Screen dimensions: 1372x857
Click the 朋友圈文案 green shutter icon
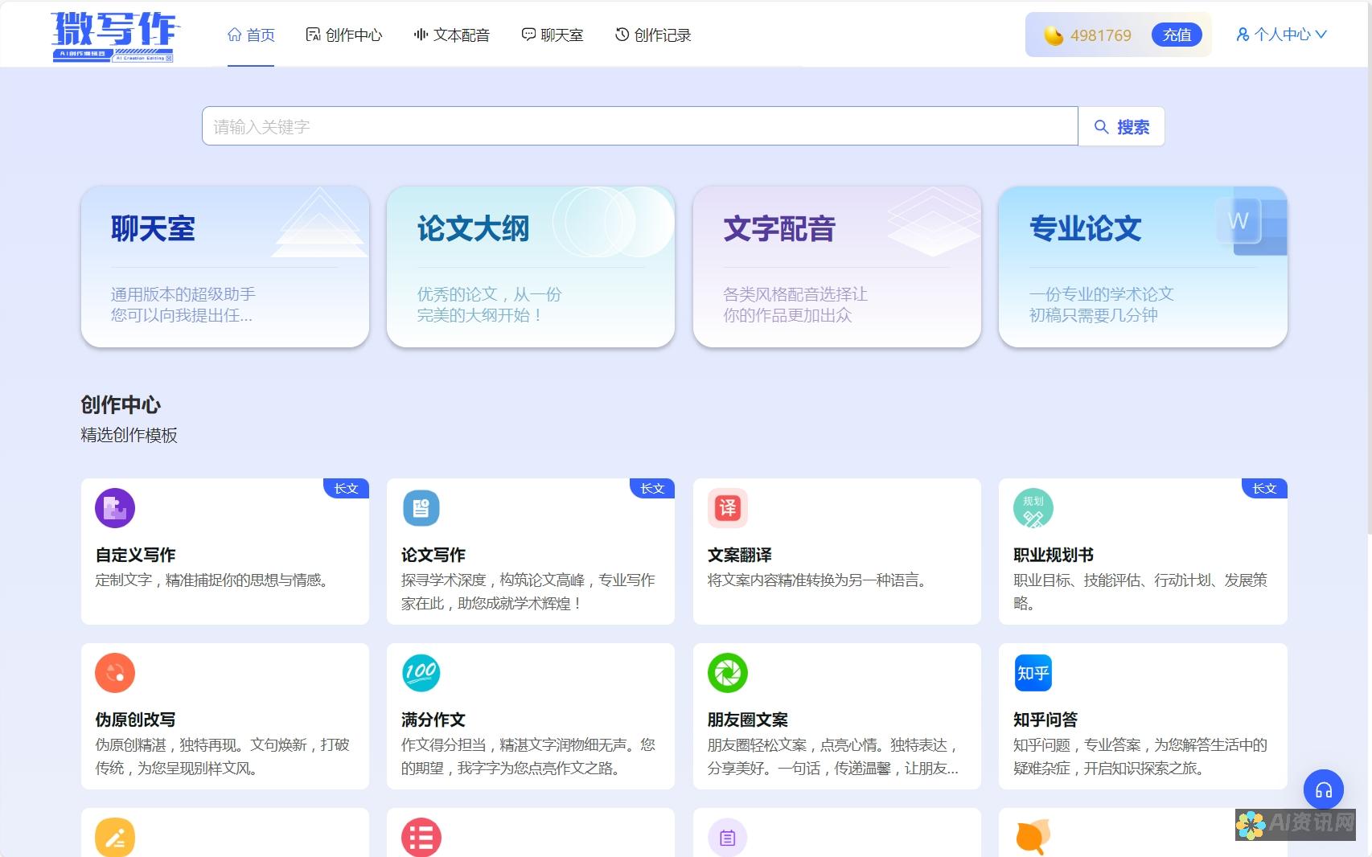(728, 673)
